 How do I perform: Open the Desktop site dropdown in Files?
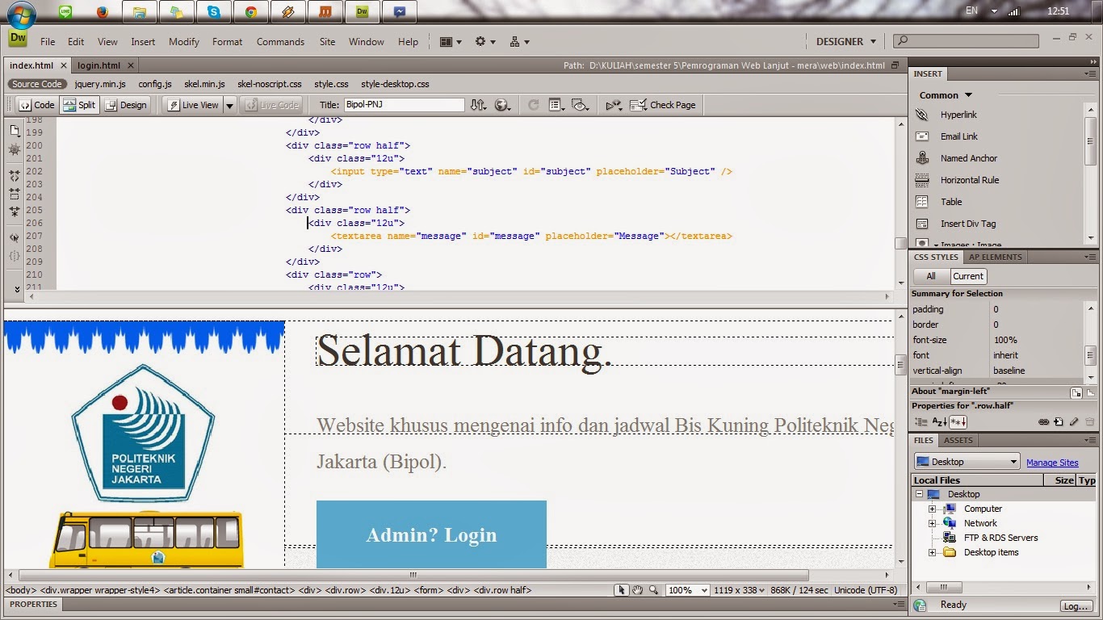(x=967, y=462)
